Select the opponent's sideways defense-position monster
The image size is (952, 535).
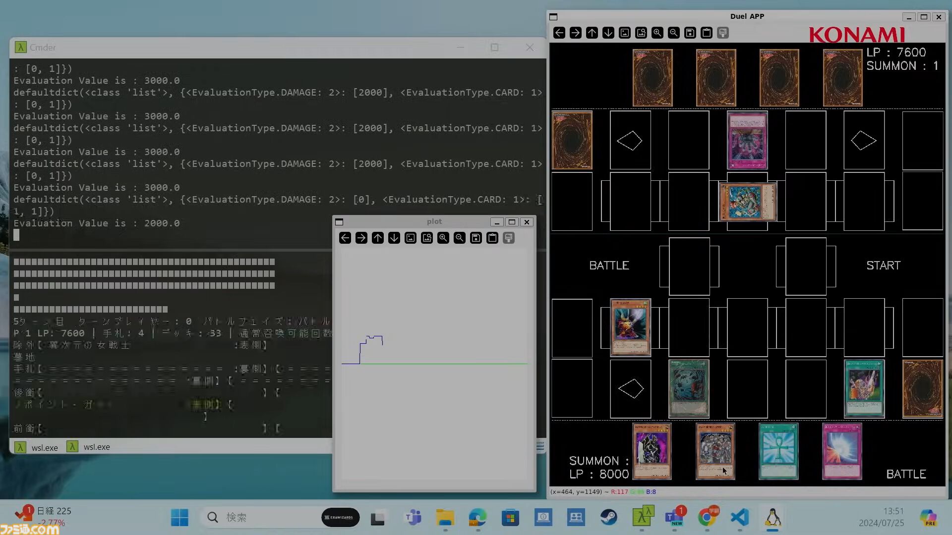click(x=748, y=202)
